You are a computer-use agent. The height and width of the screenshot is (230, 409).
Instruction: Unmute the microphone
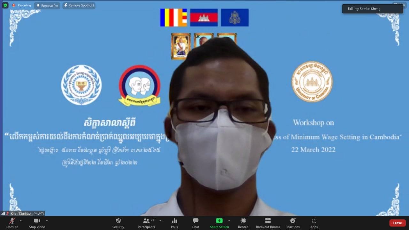12,223
